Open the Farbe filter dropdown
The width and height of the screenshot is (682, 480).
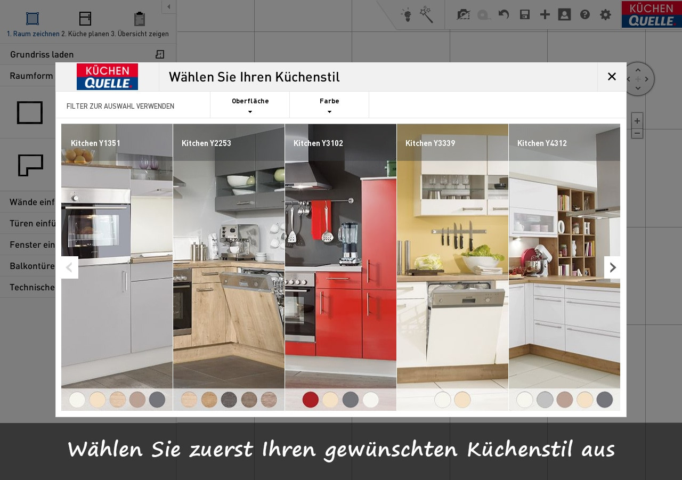[x=329, y=105]
